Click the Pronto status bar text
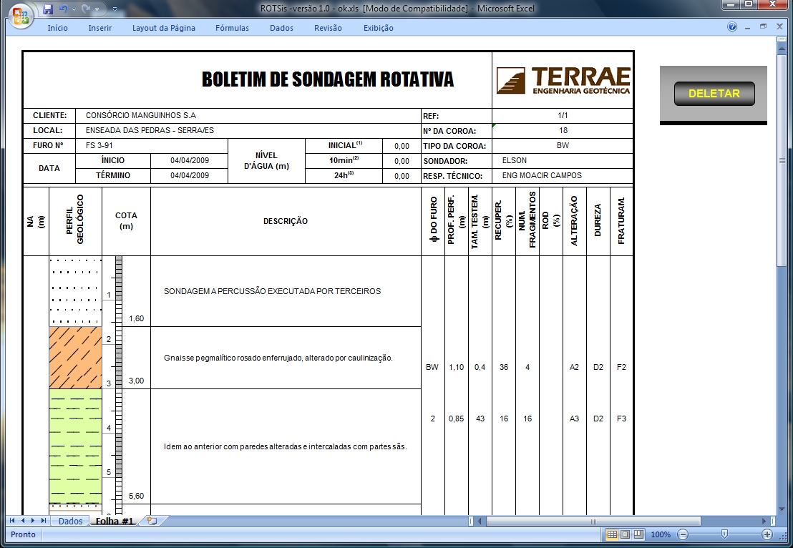Image resolution: width=793 pixels, height=548 pixels. pos(24,534)
